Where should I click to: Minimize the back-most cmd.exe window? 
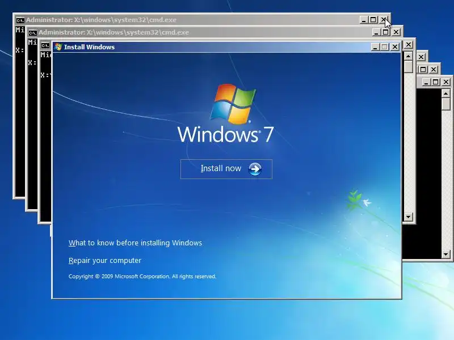tap(364, 20)
